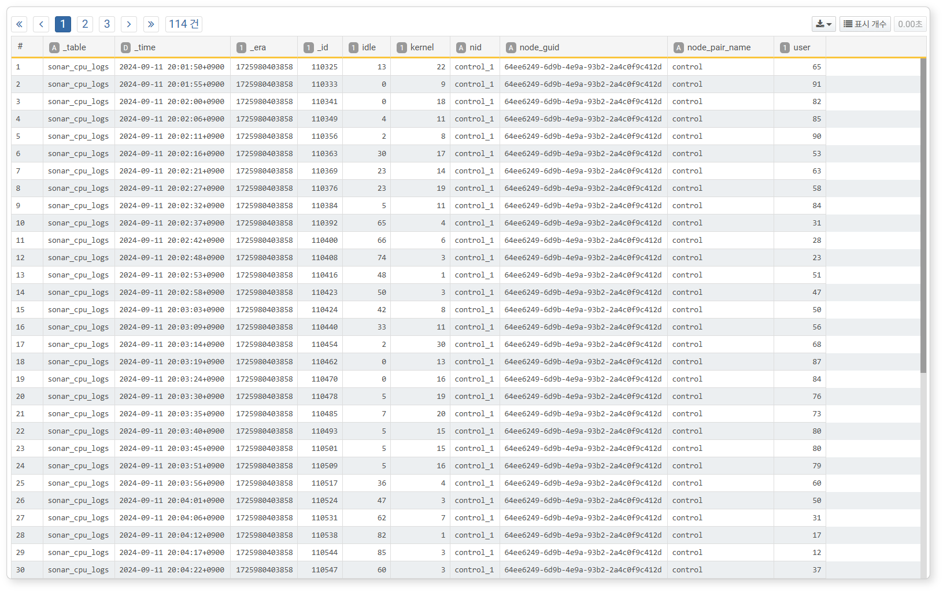943x592 pixels.
Task: Click the _id column number type icon
Action: pos(309,47)
